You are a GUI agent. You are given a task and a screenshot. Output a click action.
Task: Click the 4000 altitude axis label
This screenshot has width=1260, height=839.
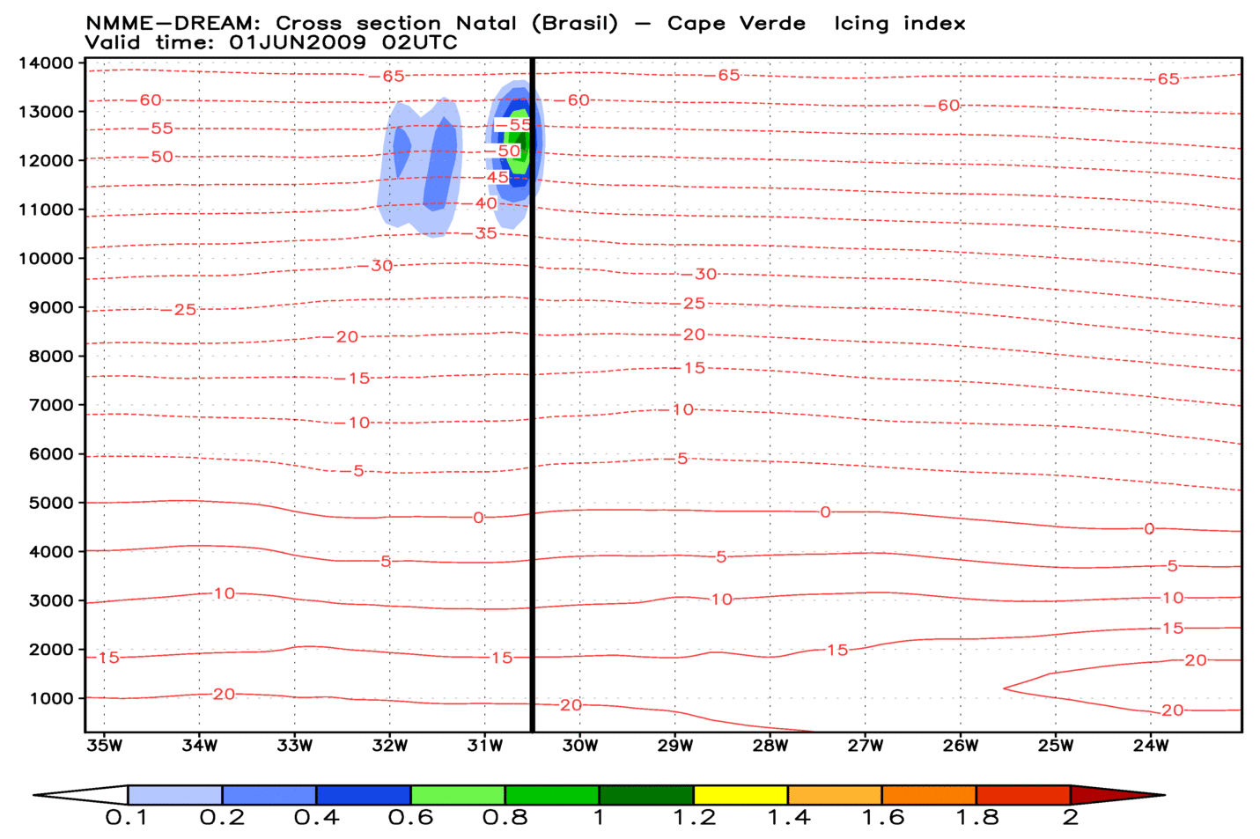[x=51, y=552]
